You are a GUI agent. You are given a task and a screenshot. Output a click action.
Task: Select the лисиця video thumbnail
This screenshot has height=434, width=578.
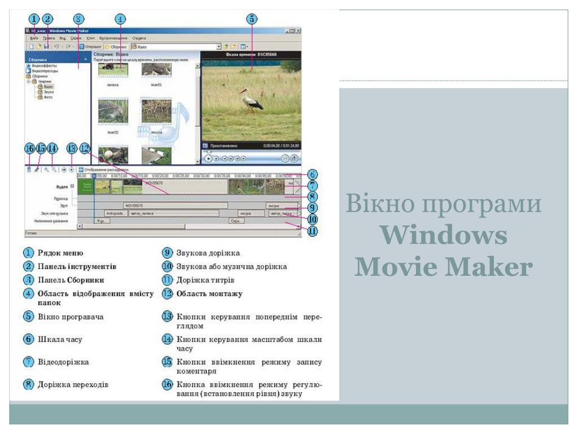pos(156,111)
